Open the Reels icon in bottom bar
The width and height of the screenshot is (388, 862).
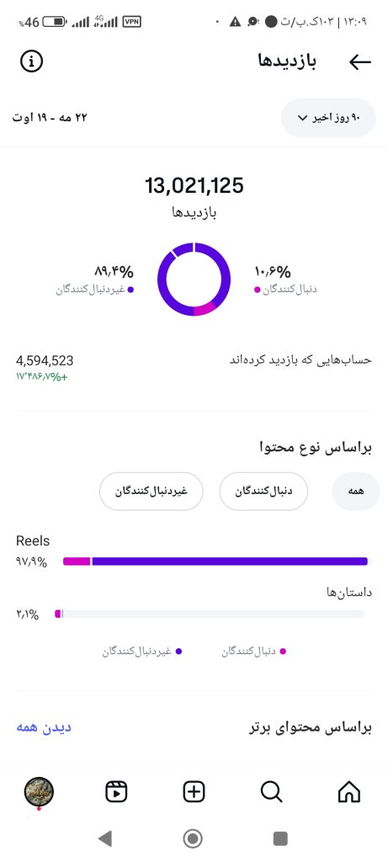116,792
